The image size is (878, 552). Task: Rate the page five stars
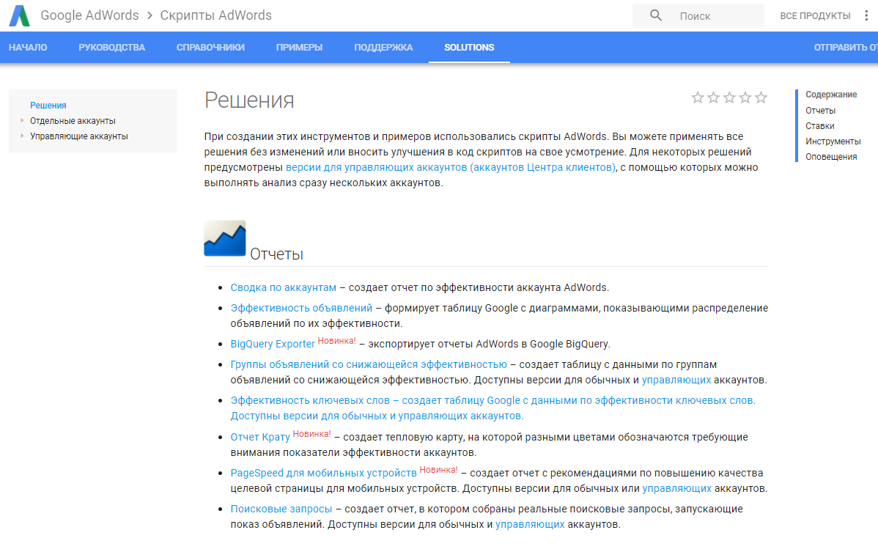(x=761, y=98)
